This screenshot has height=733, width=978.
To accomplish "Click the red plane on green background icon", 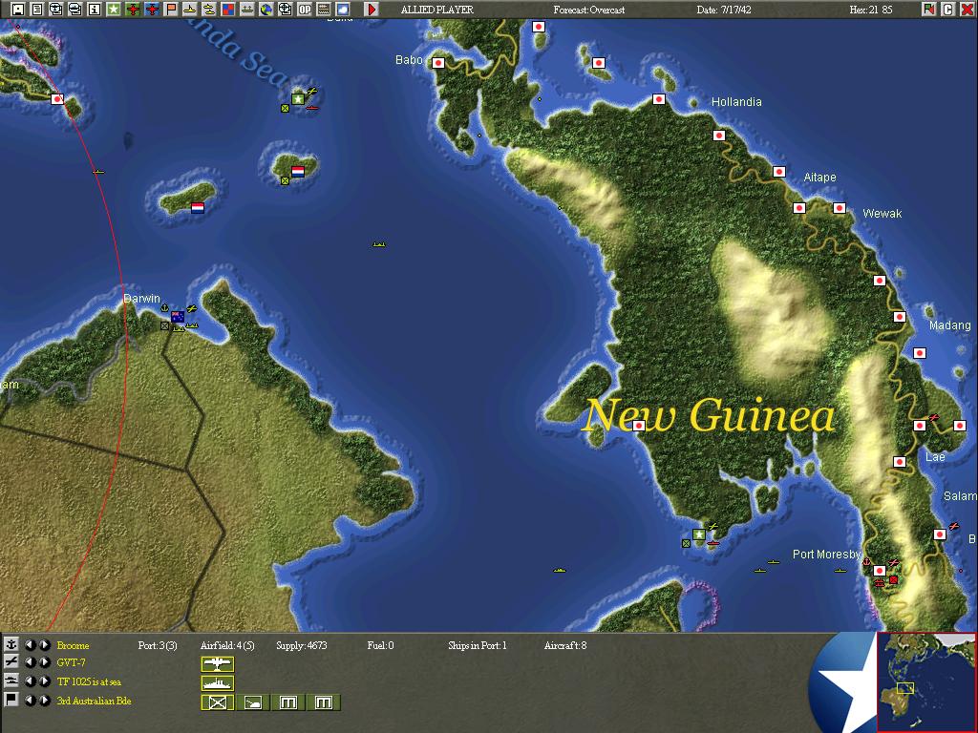I will 133,10.
